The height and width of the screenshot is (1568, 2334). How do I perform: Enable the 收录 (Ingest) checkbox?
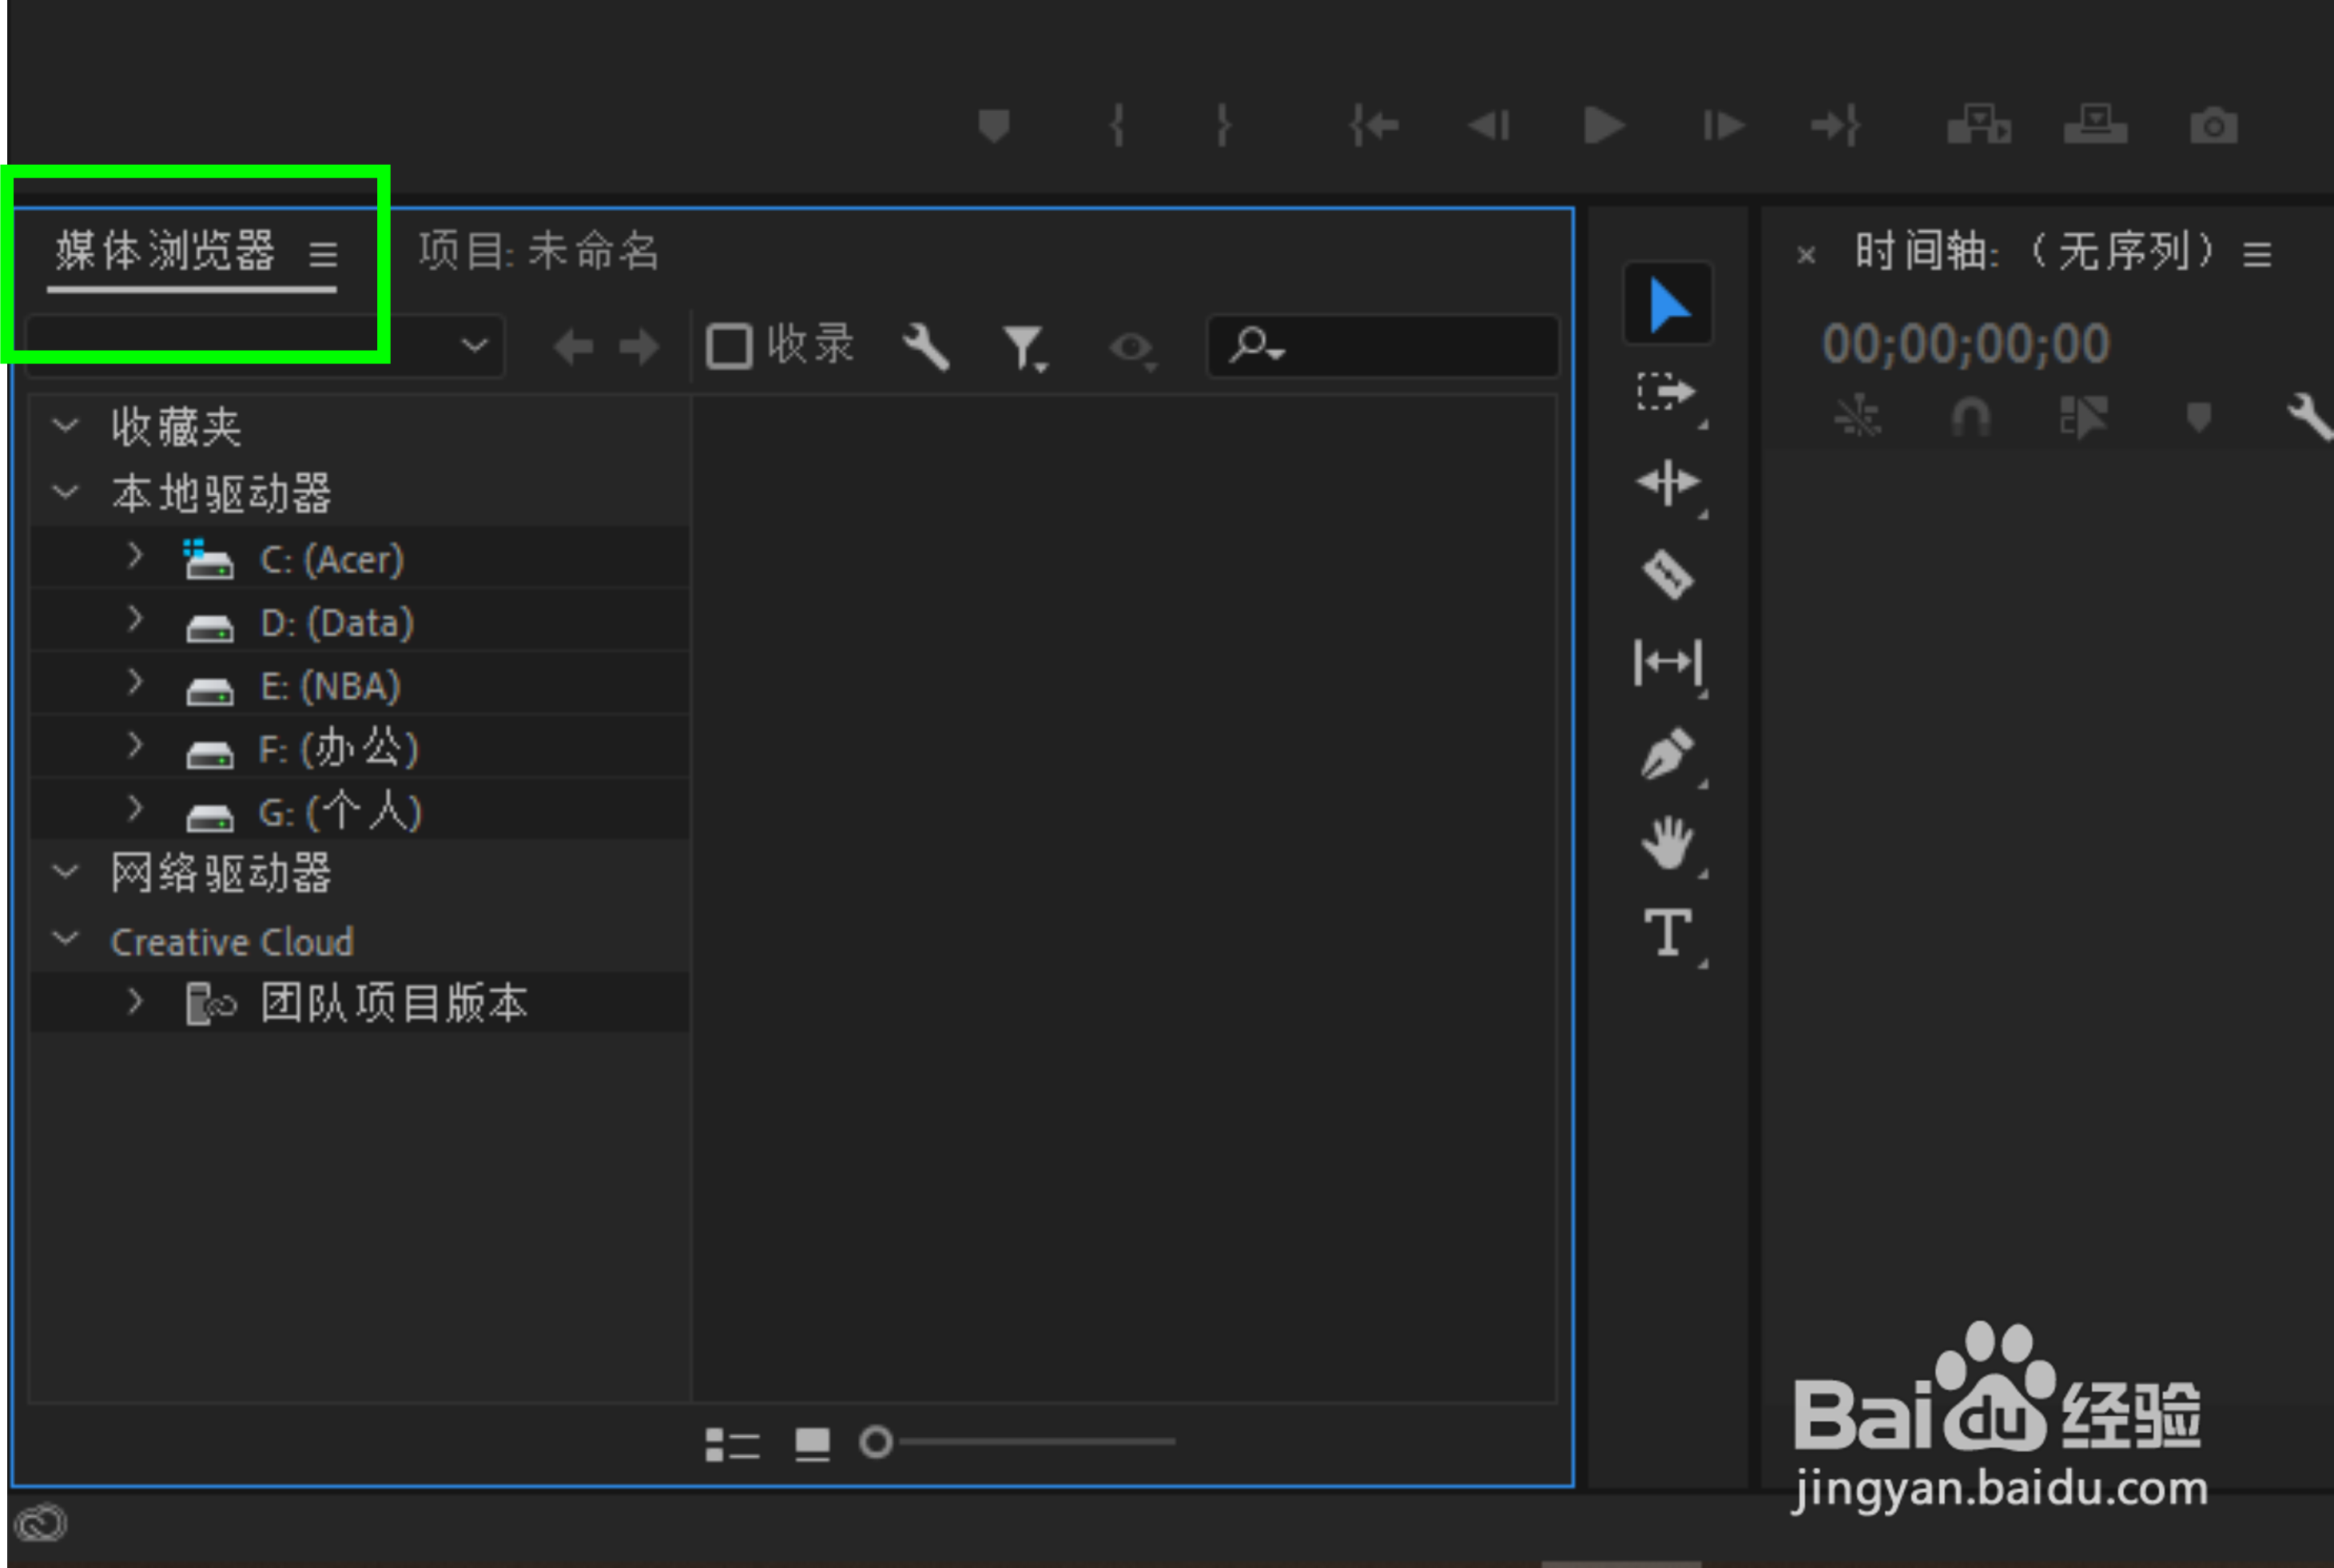point(729,347)
